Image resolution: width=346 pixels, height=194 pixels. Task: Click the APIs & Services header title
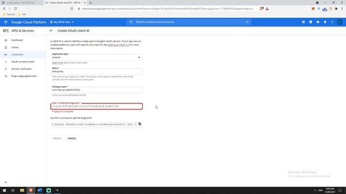click(x=23, y=31)
